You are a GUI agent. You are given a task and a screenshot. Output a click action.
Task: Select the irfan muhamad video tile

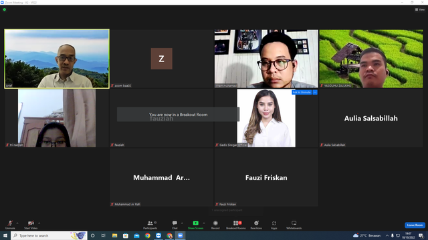coord(266,59)
